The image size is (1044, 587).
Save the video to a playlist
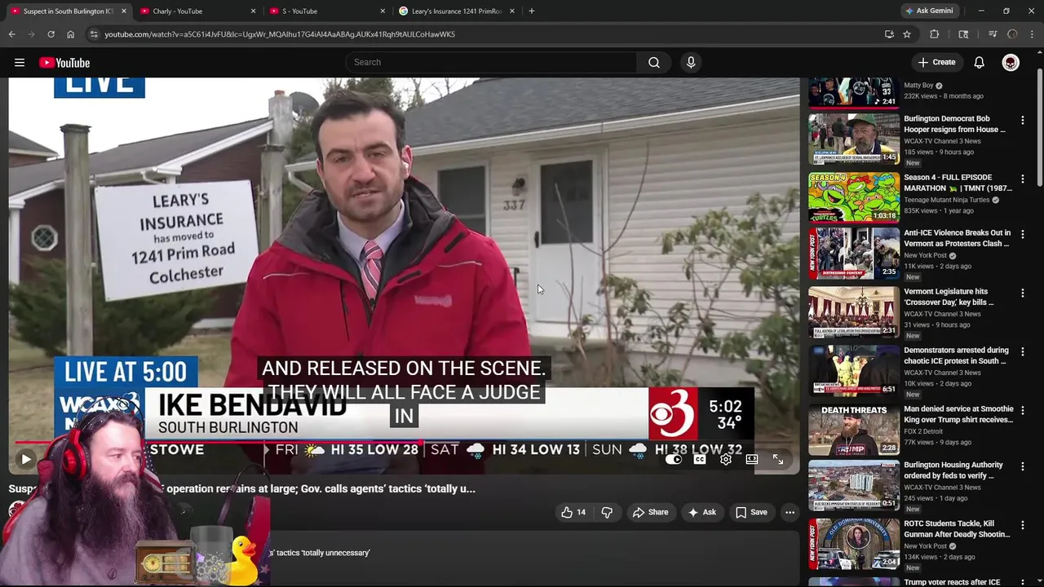pos(751,512)
